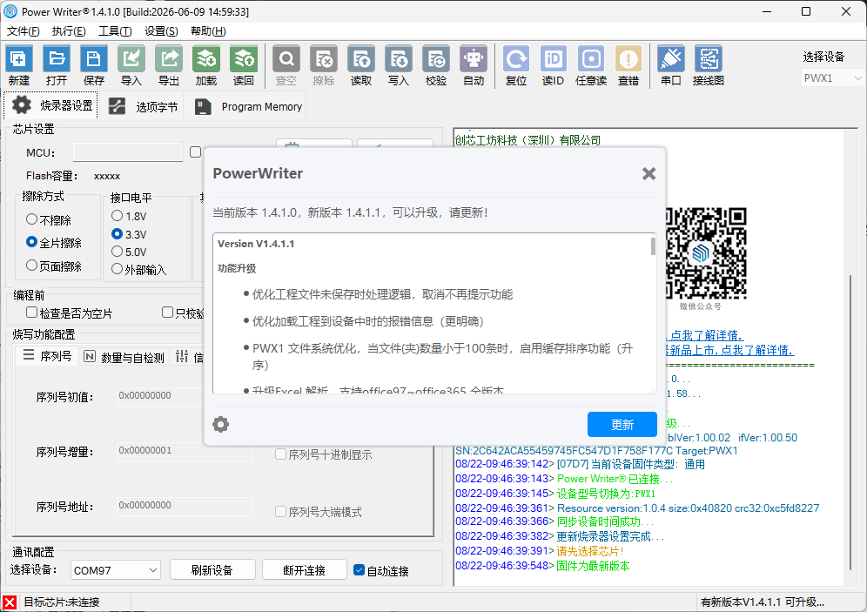Click the 复位 (Reset) toolbar icon
The image size is (867, 612).
516,65
